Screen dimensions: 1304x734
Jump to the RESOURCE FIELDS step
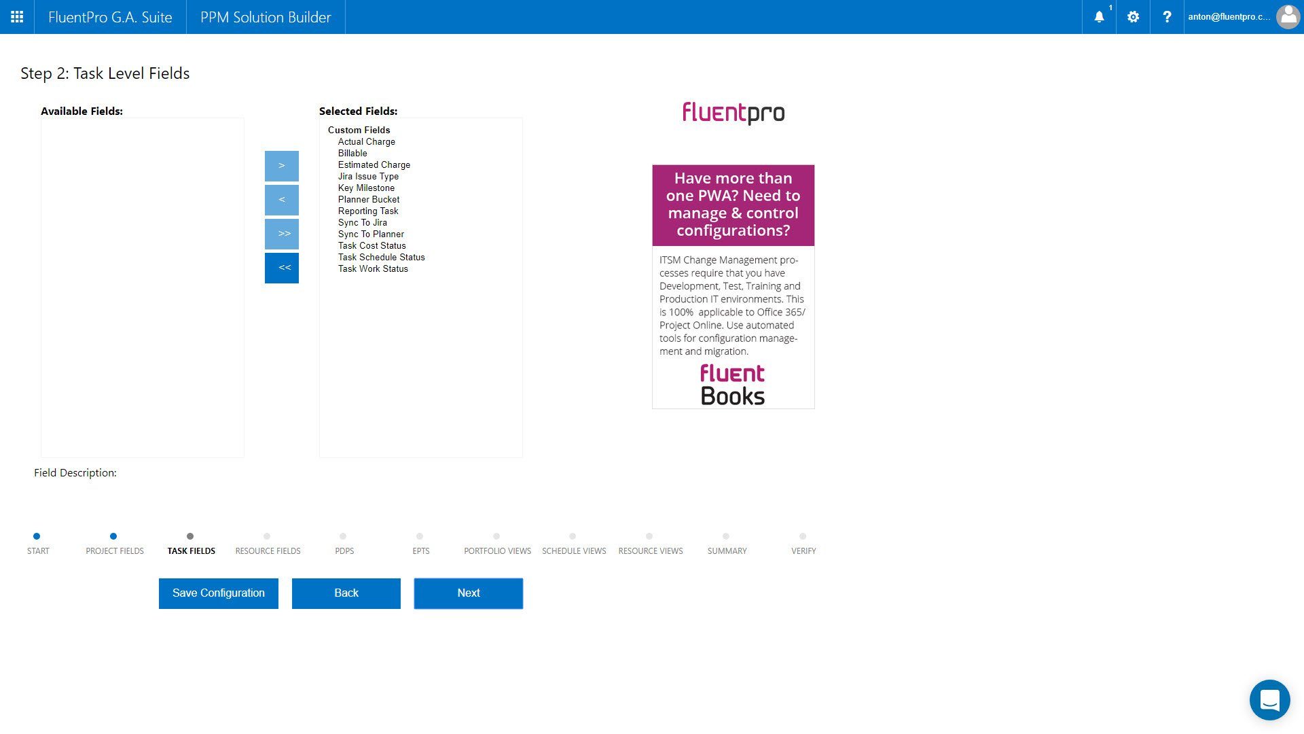[267, 536]
